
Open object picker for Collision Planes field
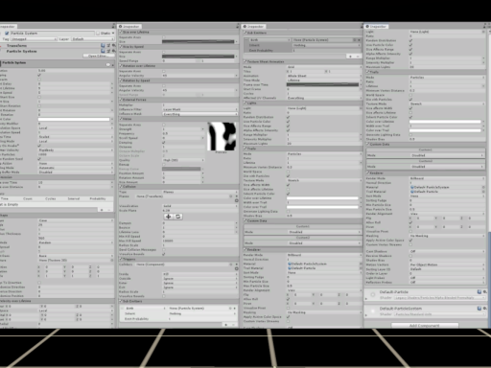(231, 196)
